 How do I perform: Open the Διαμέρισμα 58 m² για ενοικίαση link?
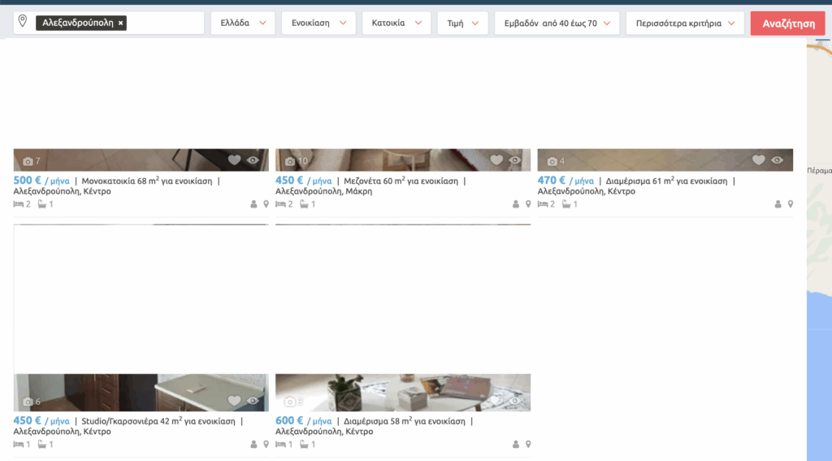tap(404, 421)
